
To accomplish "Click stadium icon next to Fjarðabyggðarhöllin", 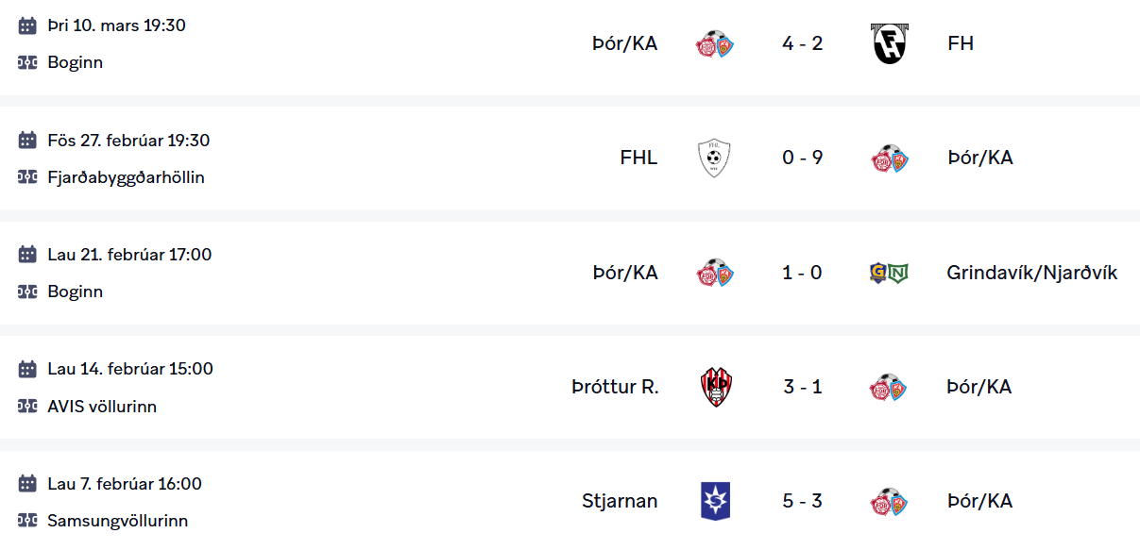I will (x=27, y=177).
